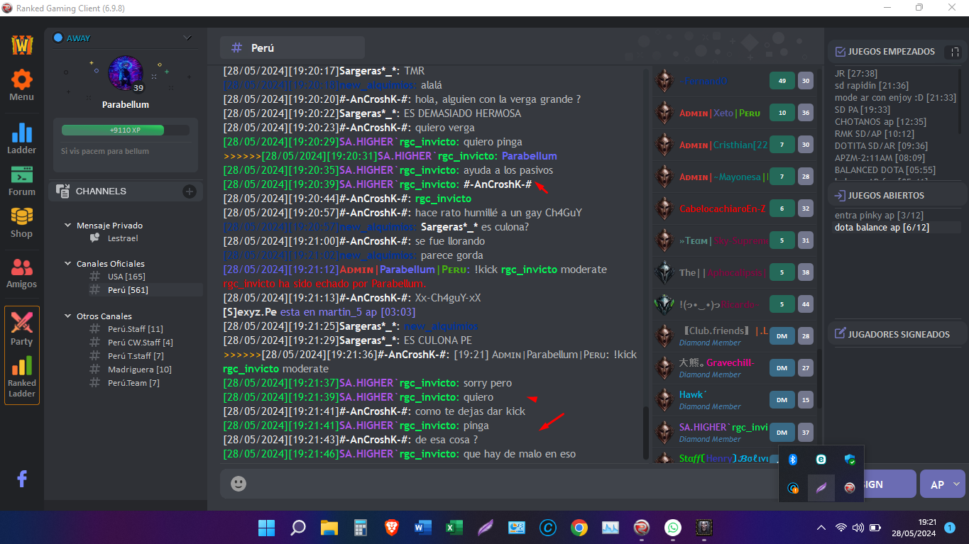Select user ~FernandO in user list
The height and width of the screenshot is (544, 969).
(704, 81)
